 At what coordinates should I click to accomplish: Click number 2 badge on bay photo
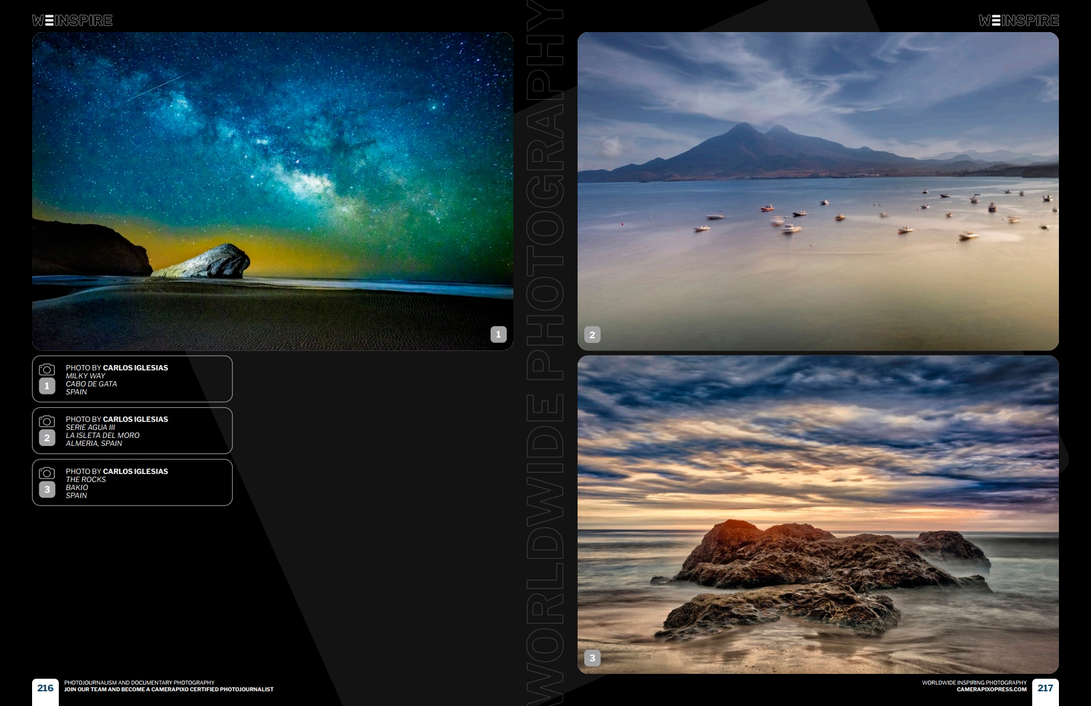tap(592, 335)
